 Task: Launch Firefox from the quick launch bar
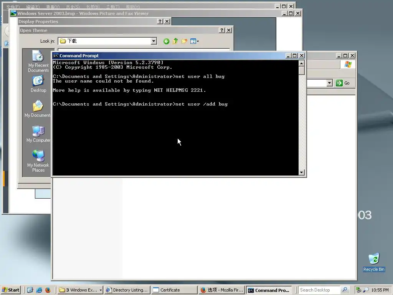point(48,290)
